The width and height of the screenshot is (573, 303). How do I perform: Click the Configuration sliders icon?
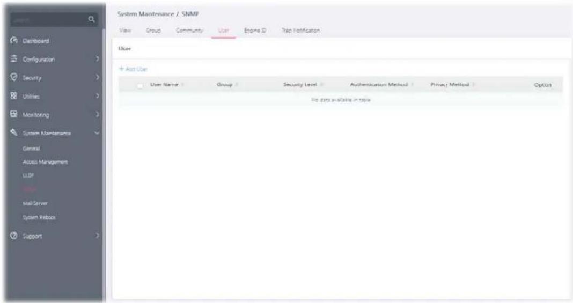click(x=13, y=59)
